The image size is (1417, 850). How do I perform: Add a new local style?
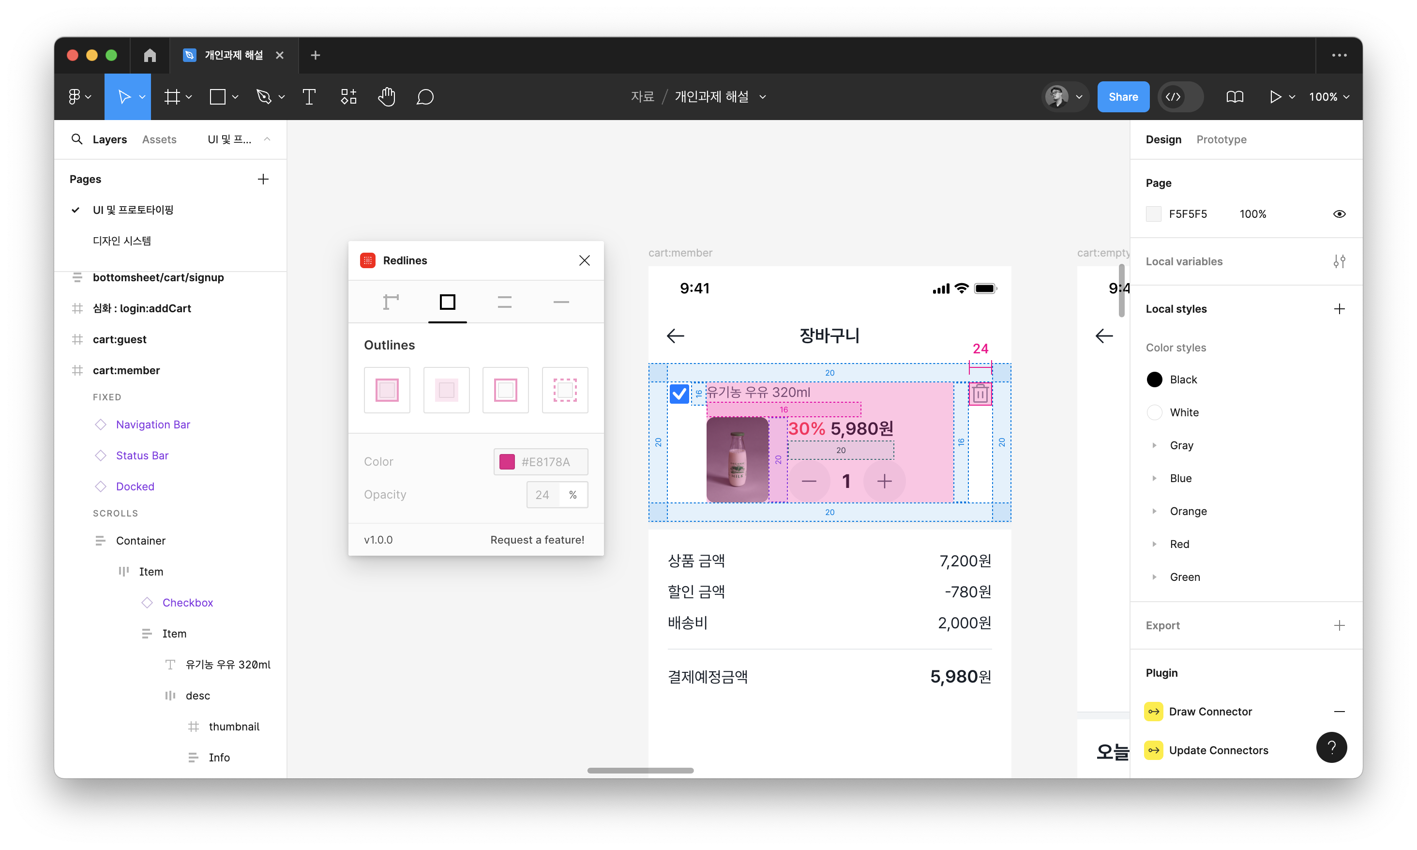(1339, 309)
